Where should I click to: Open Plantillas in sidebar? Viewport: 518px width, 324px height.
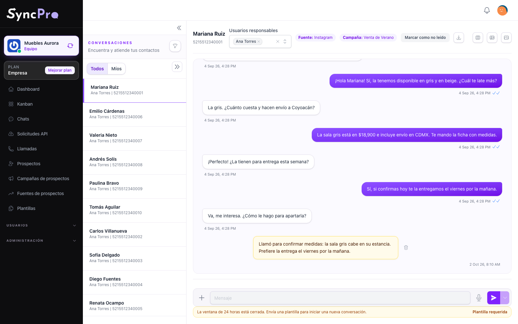point(41,208)
